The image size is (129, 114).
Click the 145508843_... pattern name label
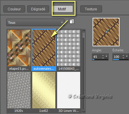(69, 69)
